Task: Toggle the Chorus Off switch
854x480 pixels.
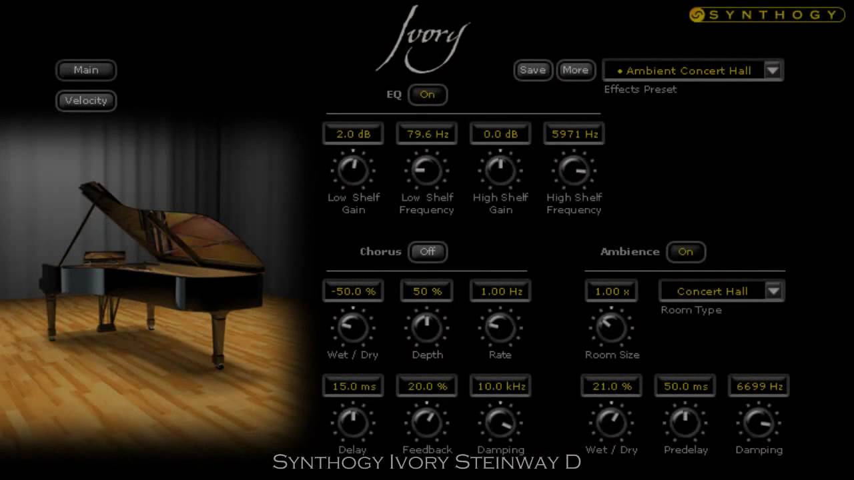Action: pyautogui.click(x=427, y=252)
